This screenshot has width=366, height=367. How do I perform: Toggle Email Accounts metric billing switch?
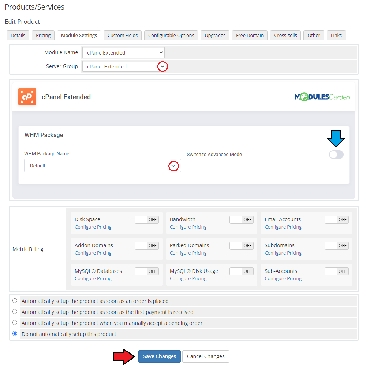336,219
